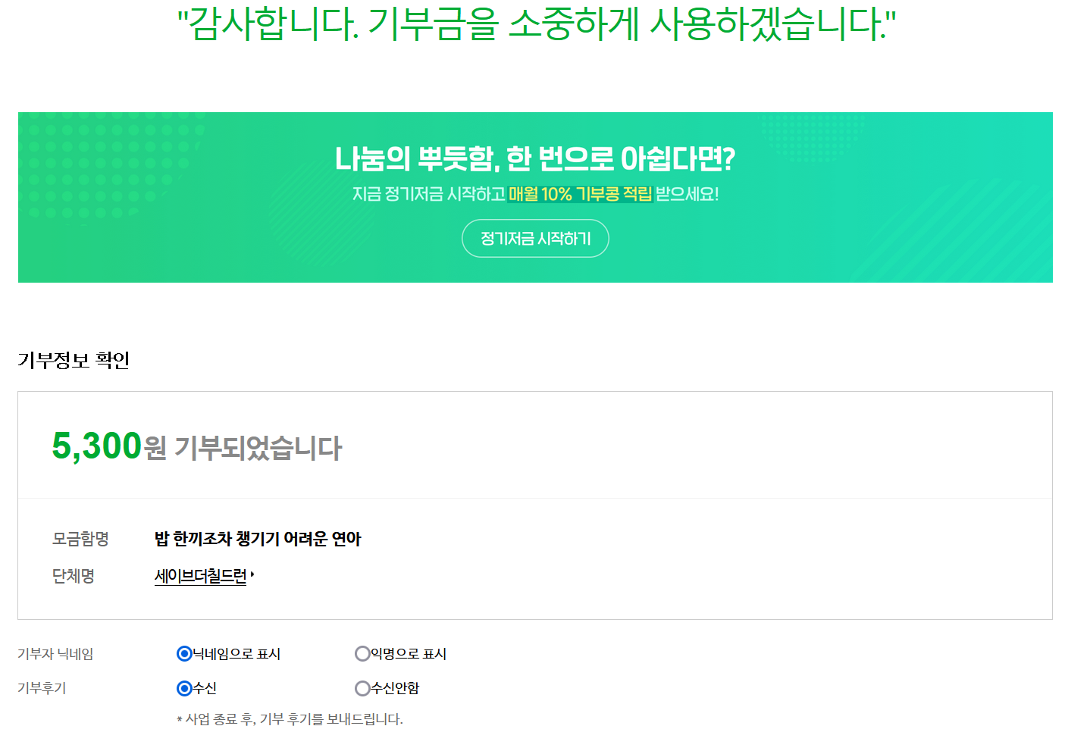
Task: Click the green 감사합니다 thank-you message
Action: point(536,23)
